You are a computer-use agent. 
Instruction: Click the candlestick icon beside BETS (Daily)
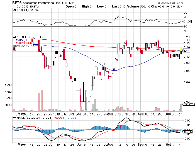click(x=14, y=37)
